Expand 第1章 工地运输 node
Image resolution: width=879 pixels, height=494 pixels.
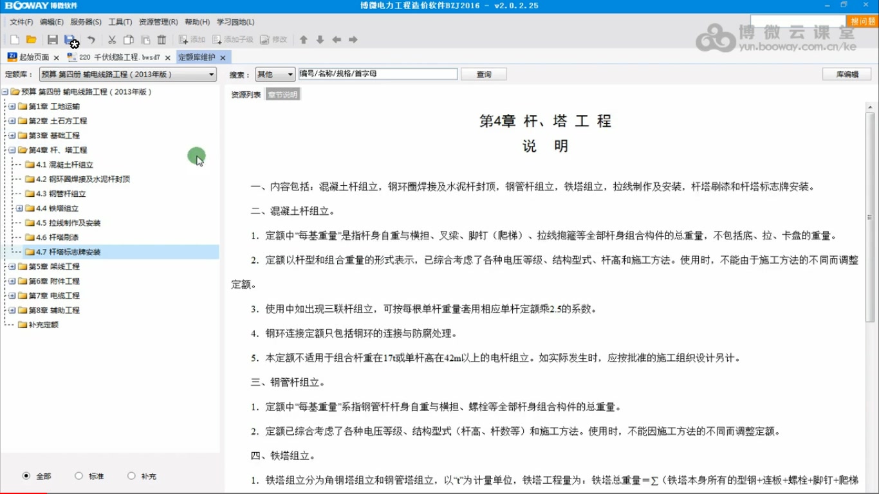(x=12, y=106)
